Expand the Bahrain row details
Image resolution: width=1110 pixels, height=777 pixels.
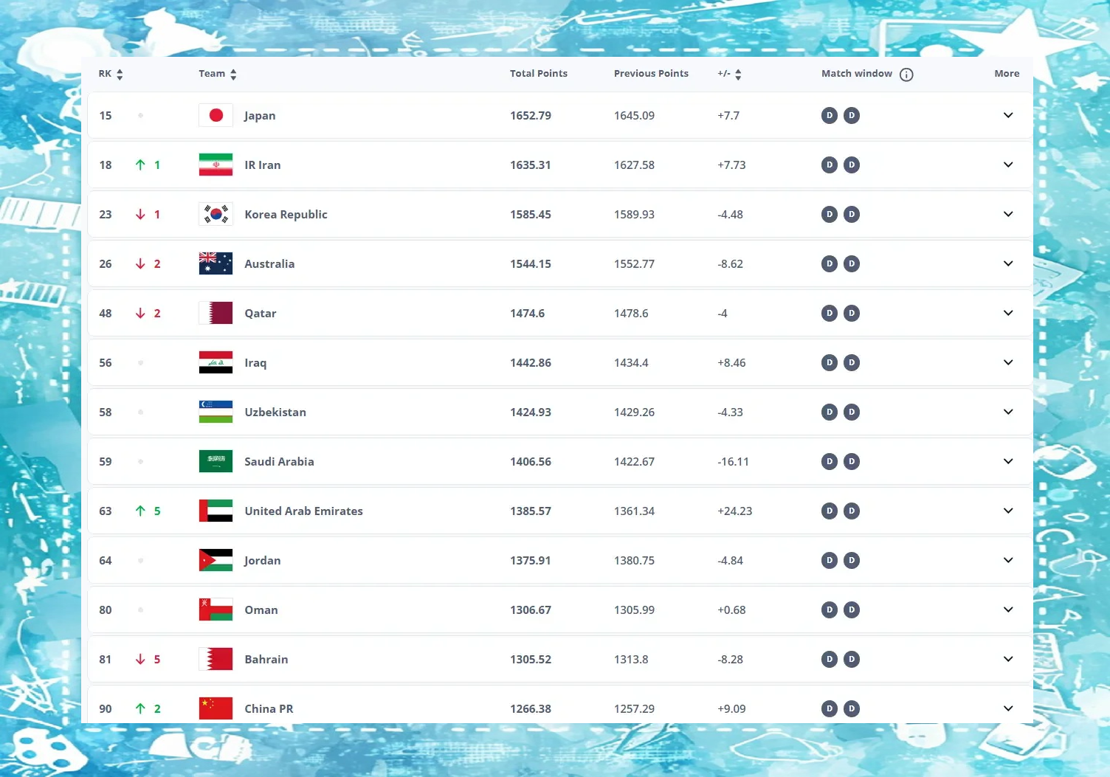[1008, 660]
